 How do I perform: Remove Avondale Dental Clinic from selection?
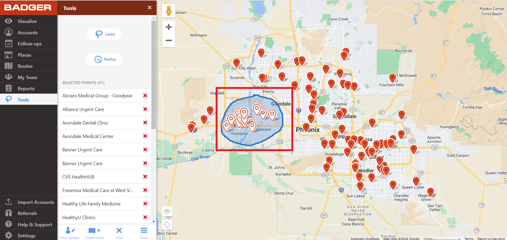pyautogui.click(x=145, y=123)
